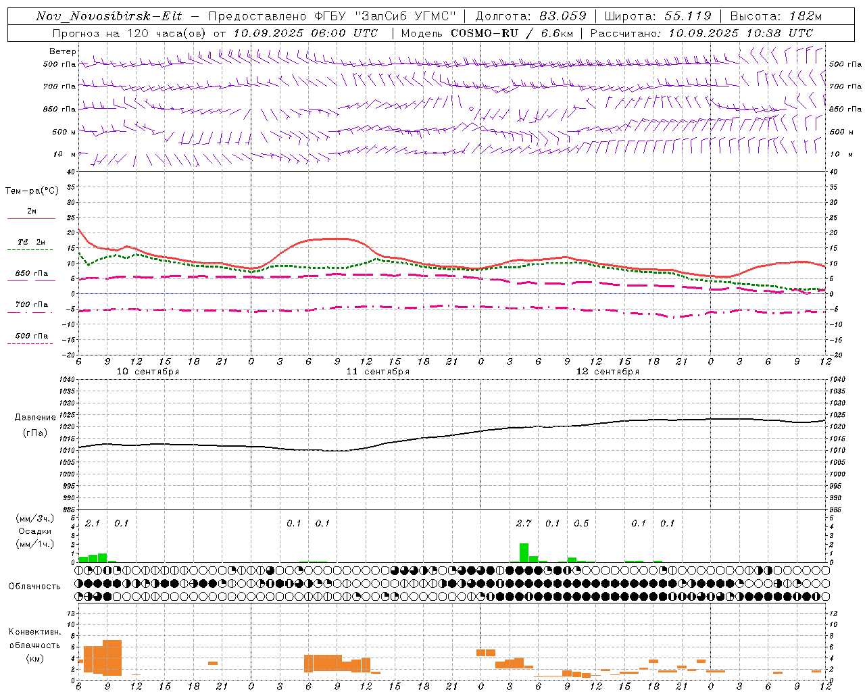Select the Td 2м dew point legend entry
Image resolution: width=865 pixels, height=692 pixels.
tap(32, 245)
